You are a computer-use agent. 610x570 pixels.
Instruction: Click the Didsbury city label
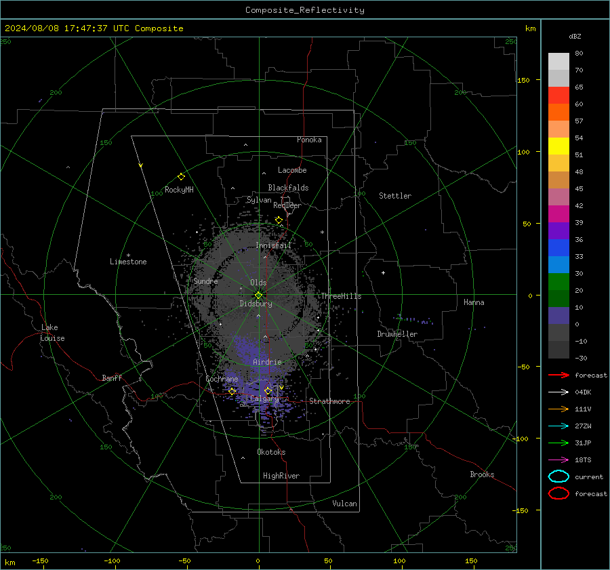[256, 304]
